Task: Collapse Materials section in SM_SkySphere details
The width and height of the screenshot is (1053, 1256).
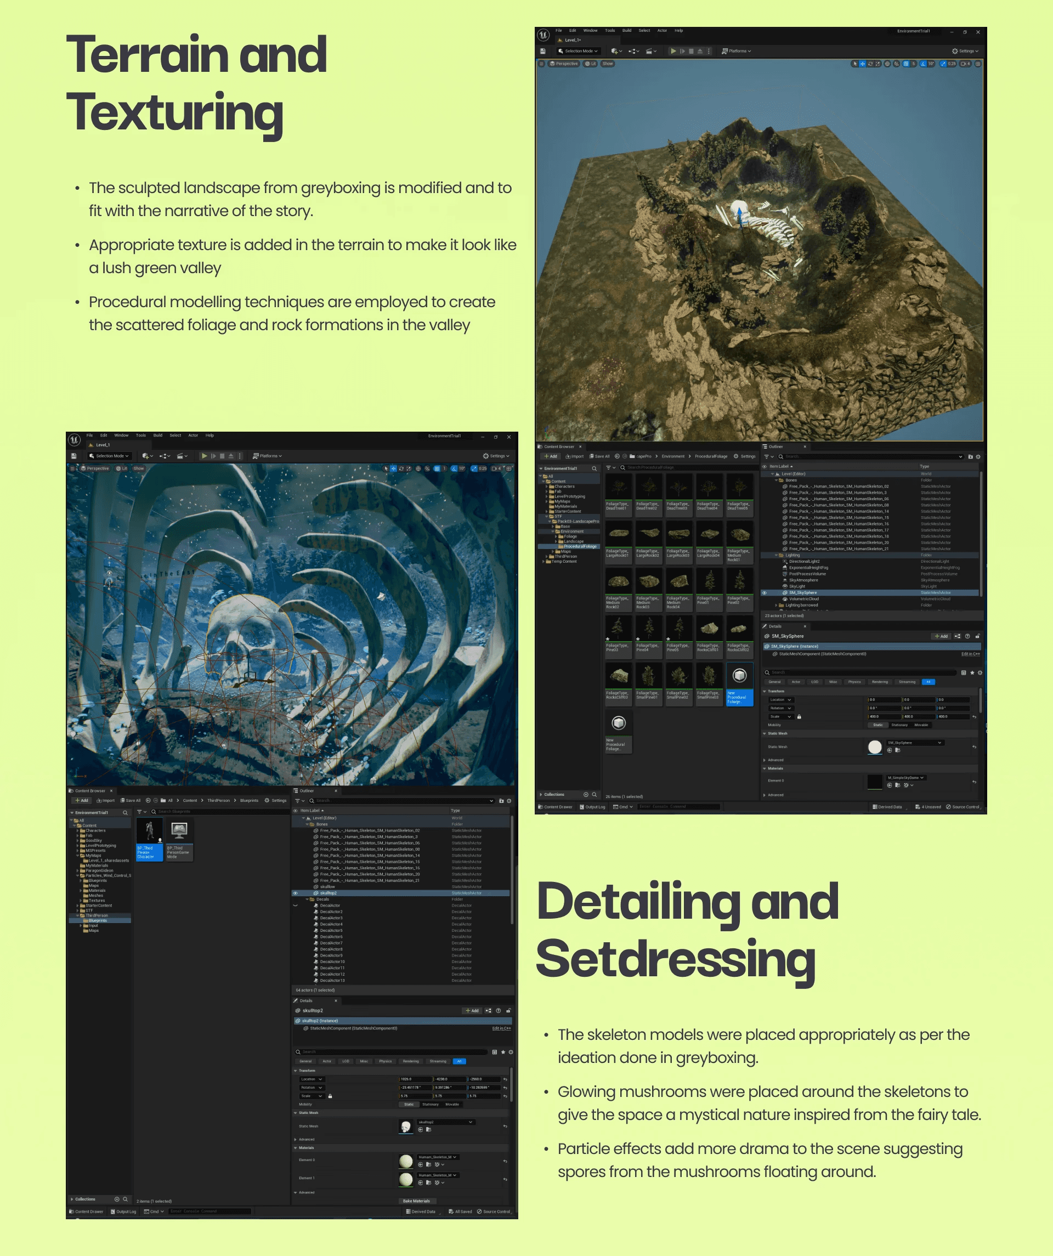Action: pyautogui.click(x=765, y=768)
